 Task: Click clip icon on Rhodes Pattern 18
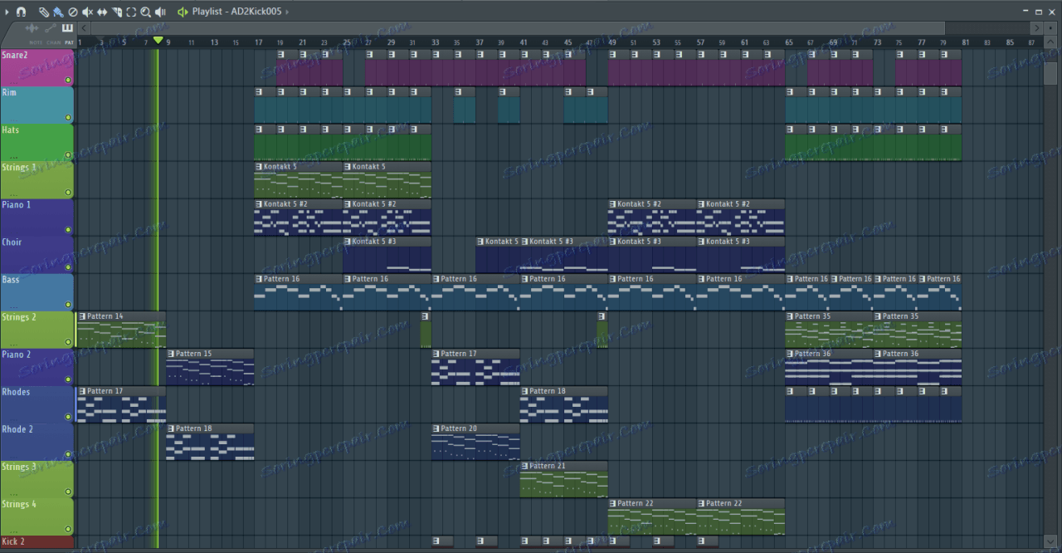tap(525, 391)
